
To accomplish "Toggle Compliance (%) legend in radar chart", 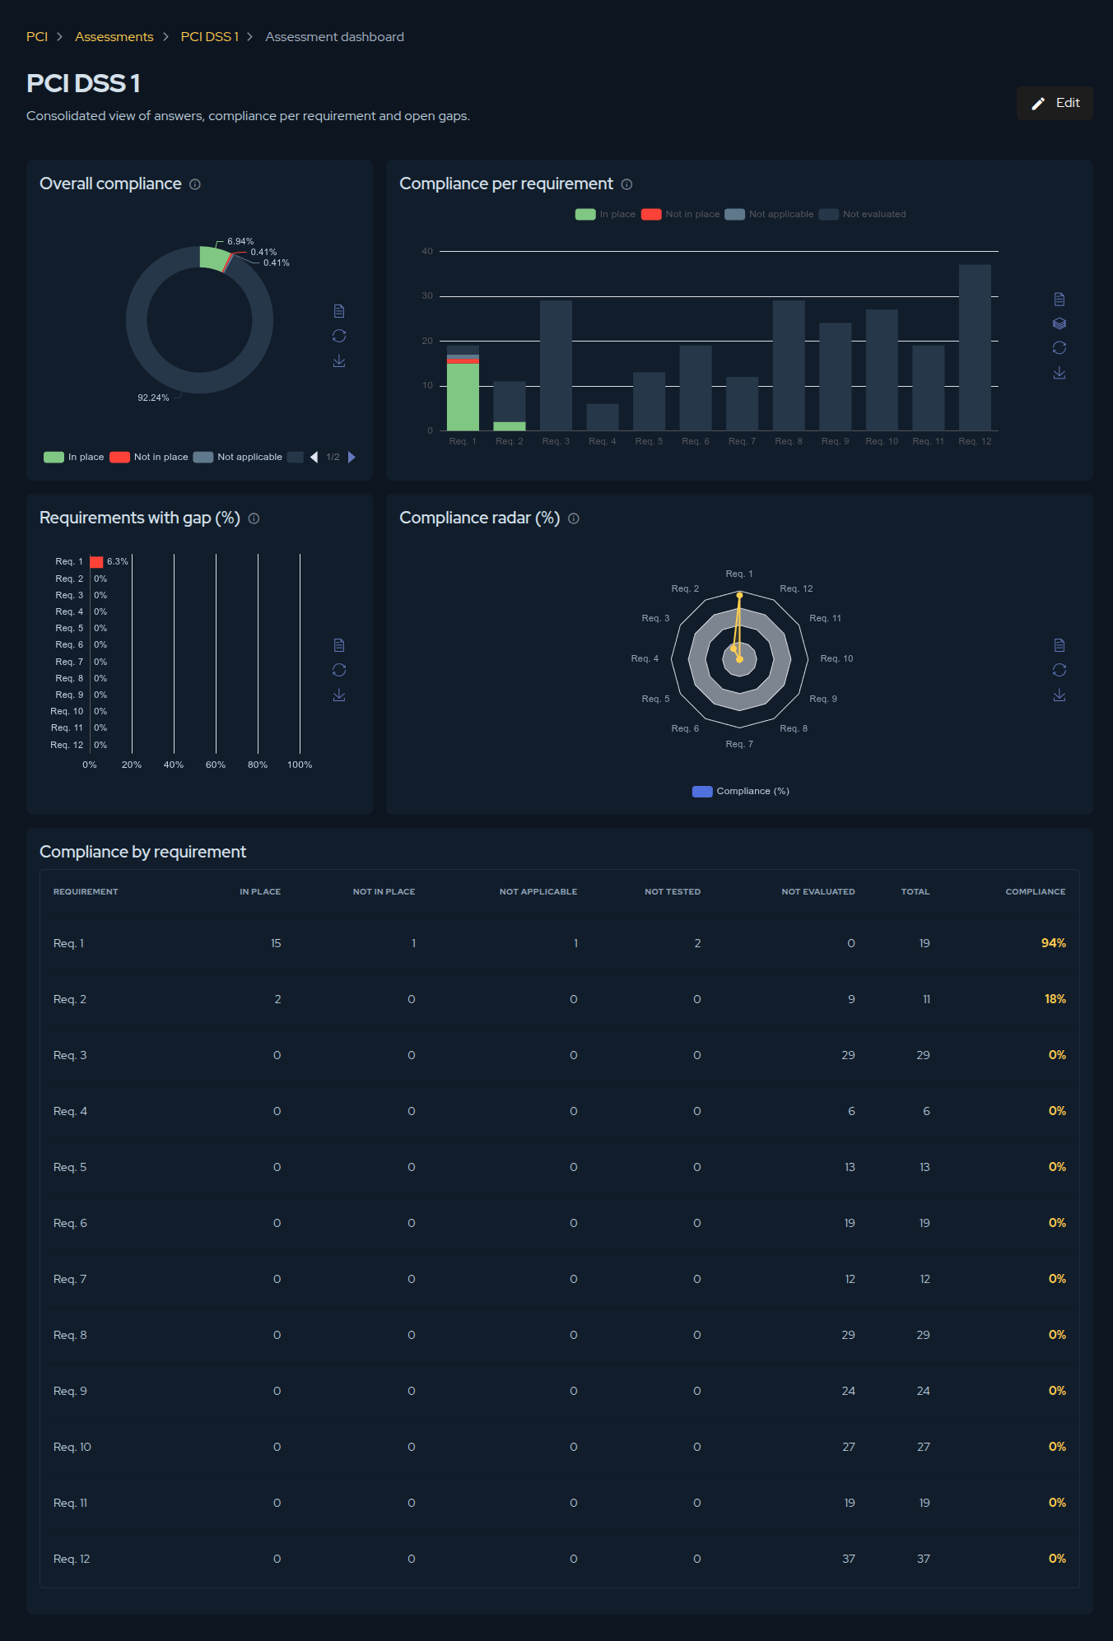I will 741,791.
